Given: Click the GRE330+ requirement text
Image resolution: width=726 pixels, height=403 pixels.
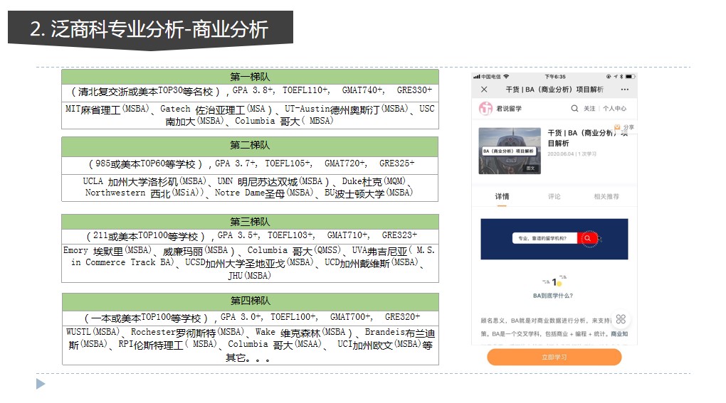Looking at the screenshot, I should pyautogui.click(x=414, y=90).
